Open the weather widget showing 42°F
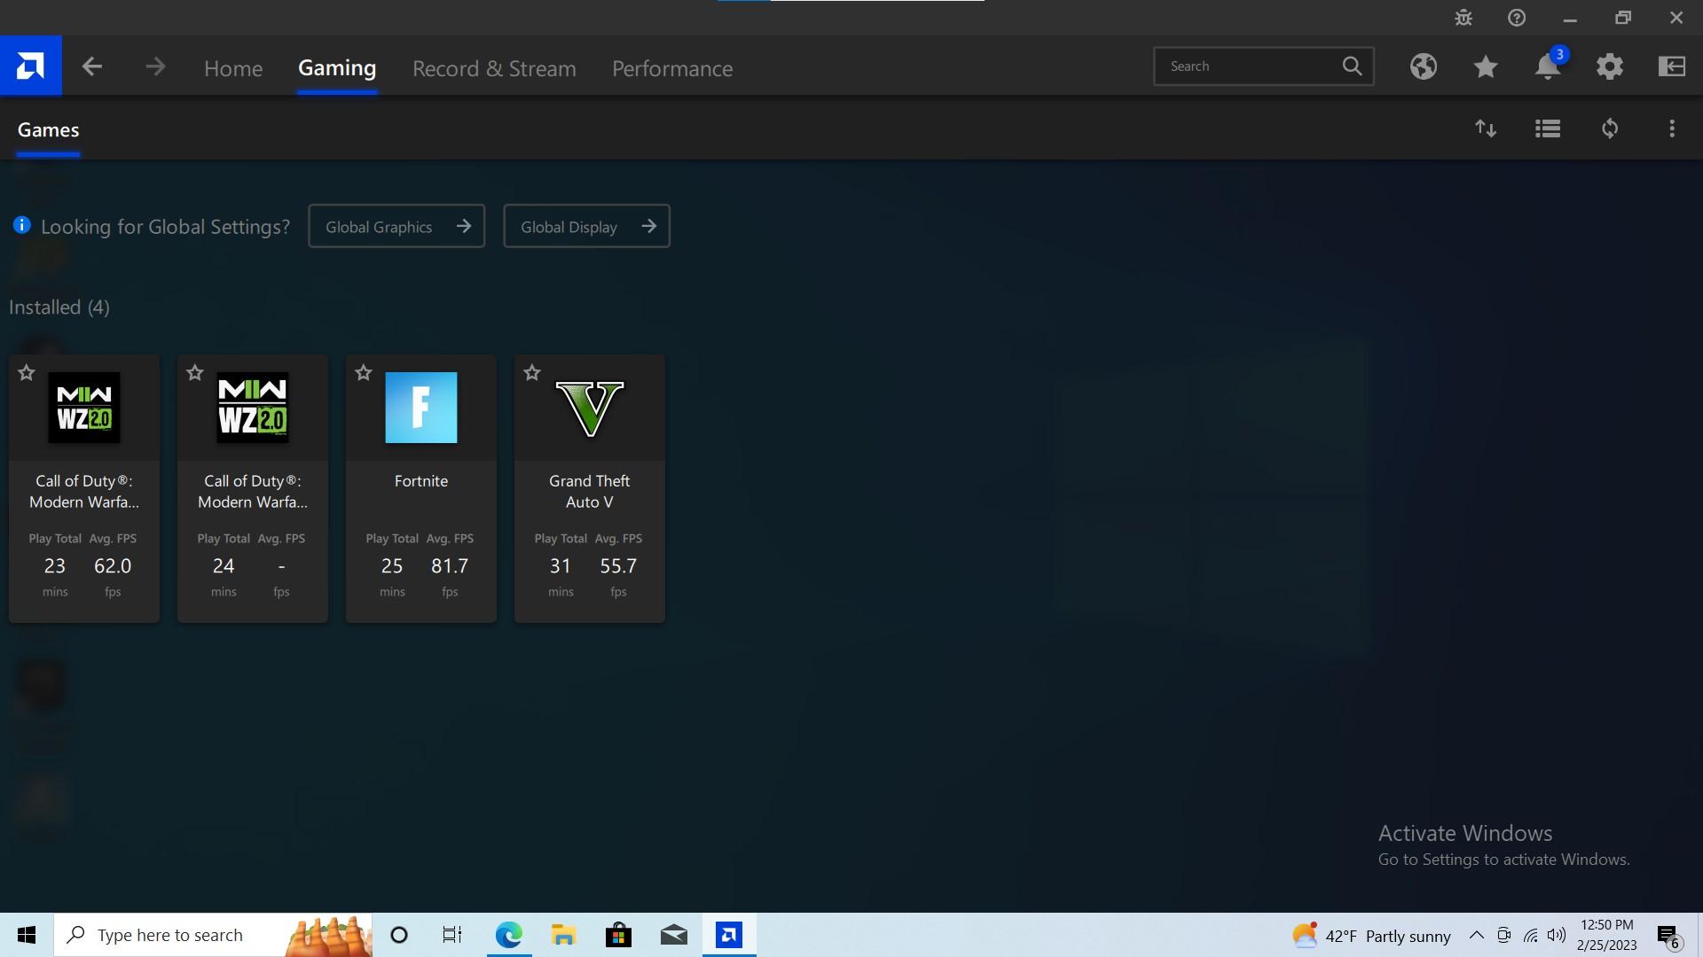This screenshot has width=1703, height=957. 1371,936
